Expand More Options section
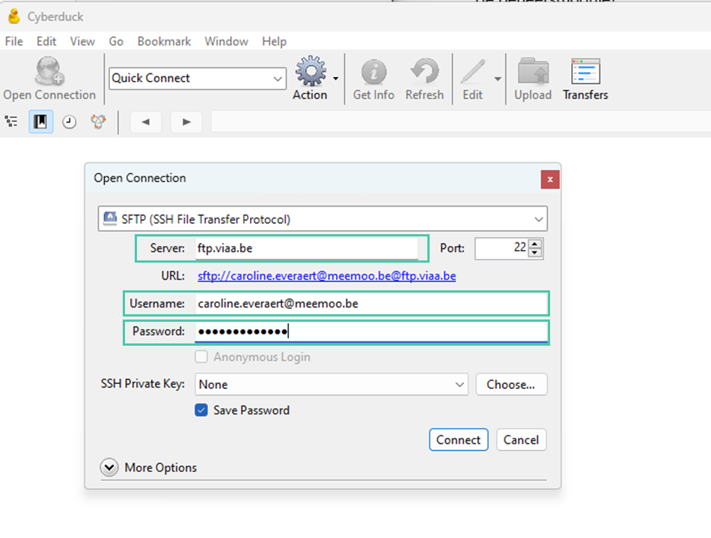 (x=109, y=468)
